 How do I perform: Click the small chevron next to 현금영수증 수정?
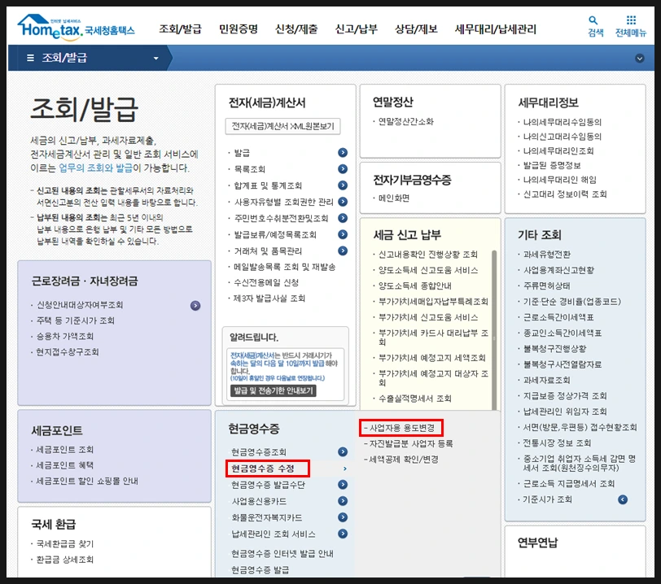(345, 469)
